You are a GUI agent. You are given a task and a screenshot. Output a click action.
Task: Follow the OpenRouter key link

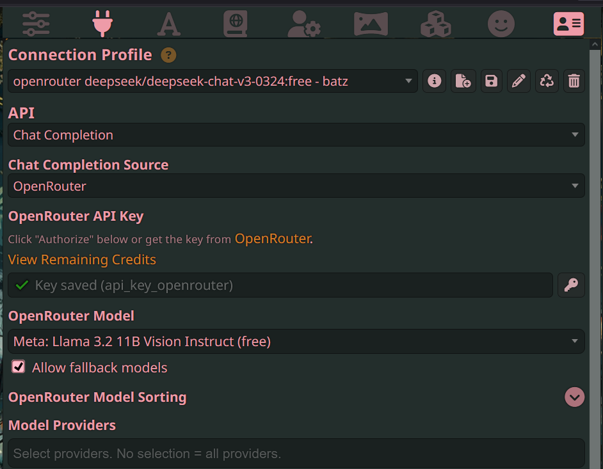click(x=273, y=239)
